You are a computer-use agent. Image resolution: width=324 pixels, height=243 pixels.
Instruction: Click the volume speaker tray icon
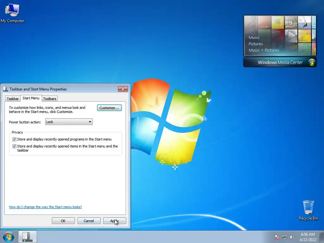pyautogui.click(x=292, y=237)
